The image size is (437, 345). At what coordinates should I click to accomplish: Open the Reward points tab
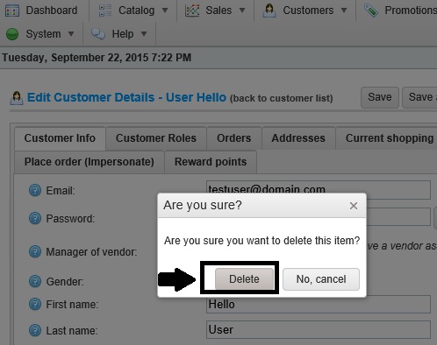click(x=211, y=162)
